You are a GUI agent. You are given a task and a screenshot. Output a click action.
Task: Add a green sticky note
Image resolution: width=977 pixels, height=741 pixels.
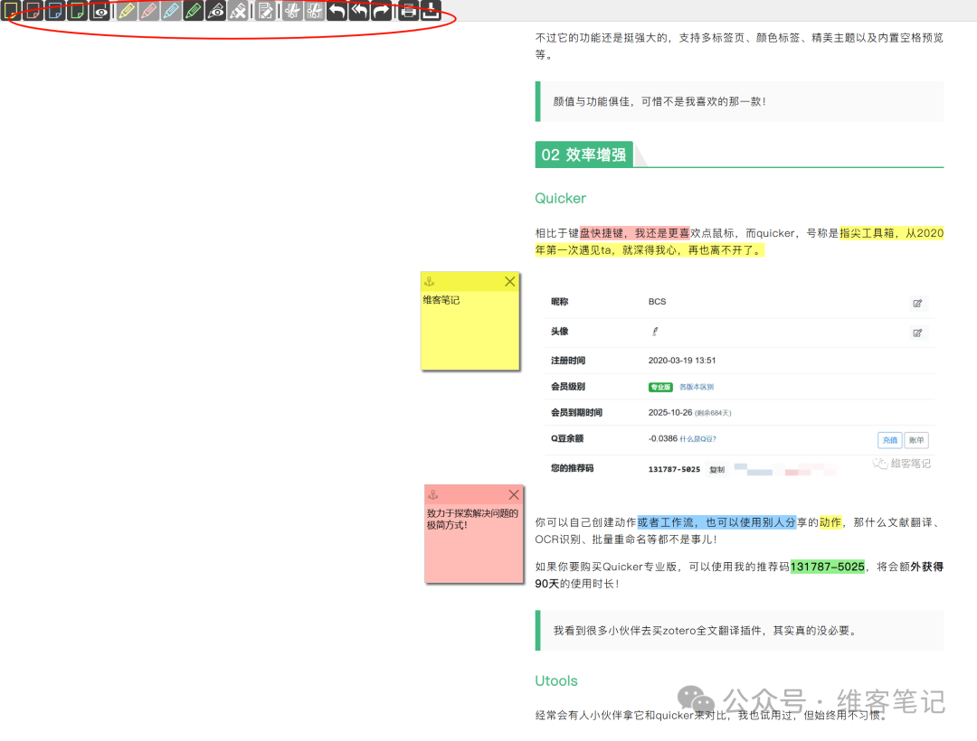tap(78, 11)
